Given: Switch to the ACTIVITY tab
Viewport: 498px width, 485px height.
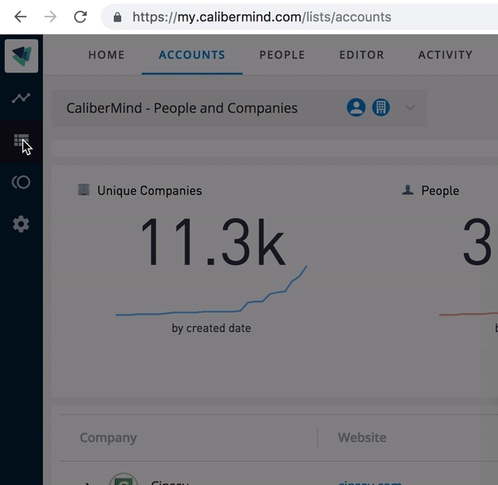Looking at the screenshot, I should 445,55.
